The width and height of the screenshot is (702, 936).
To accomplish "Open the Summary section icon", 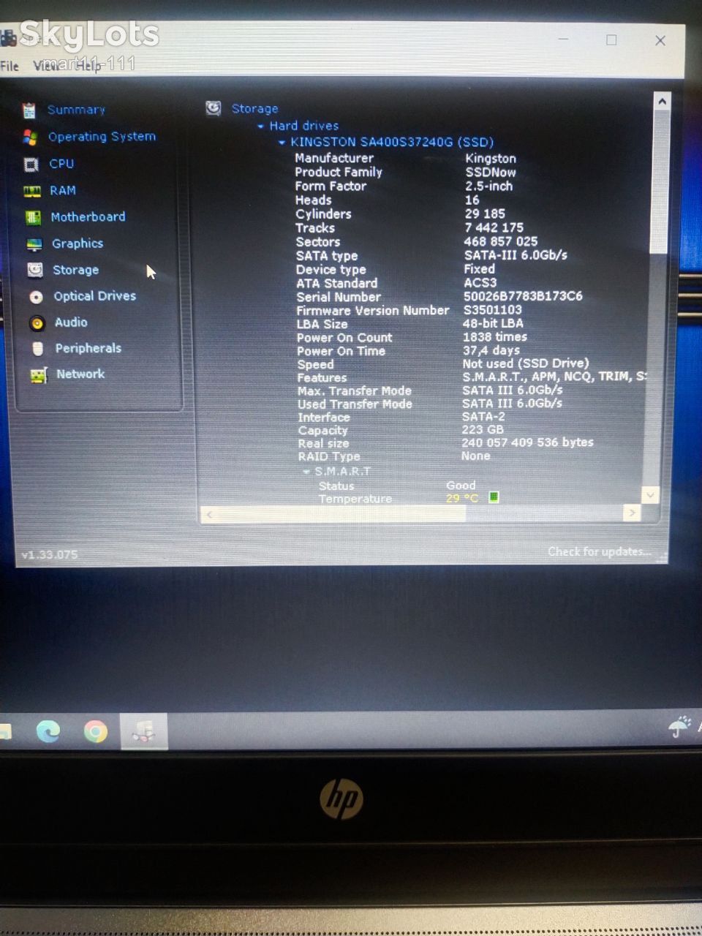I will pos(29,110).
